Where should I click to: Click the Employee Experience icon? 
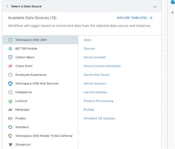10,75
